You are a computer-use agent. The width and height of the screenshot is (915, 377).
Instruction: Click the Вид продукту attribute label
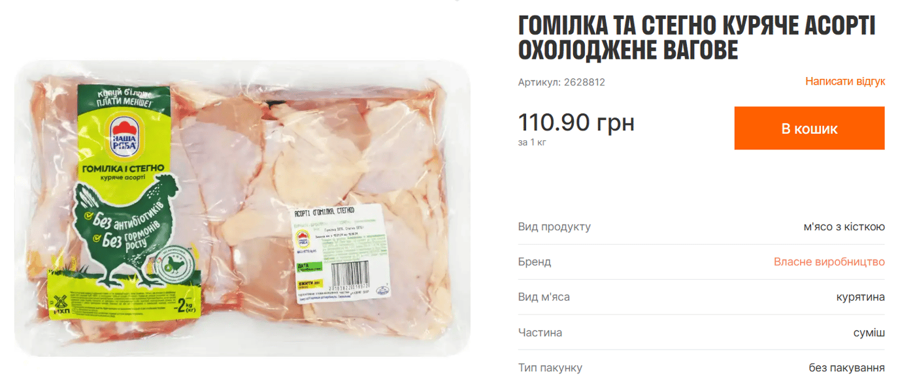pos(554,227)
